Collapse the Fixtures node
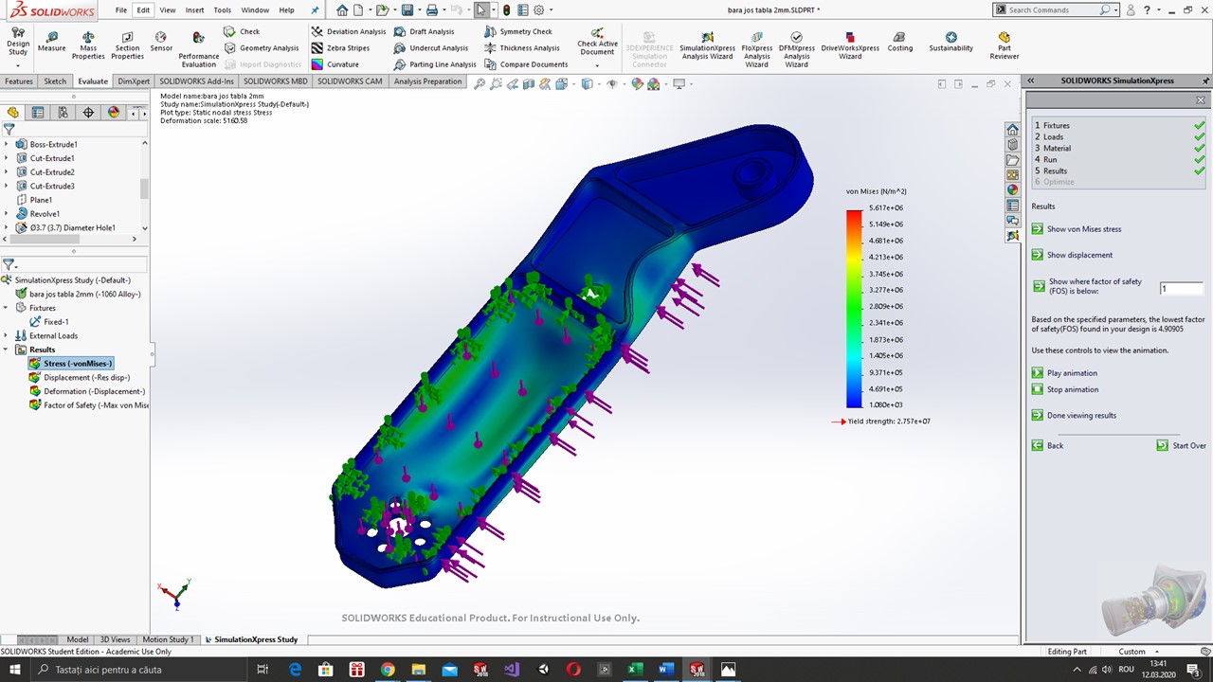This screenshot has width=1213, height=682. [7, 308]
